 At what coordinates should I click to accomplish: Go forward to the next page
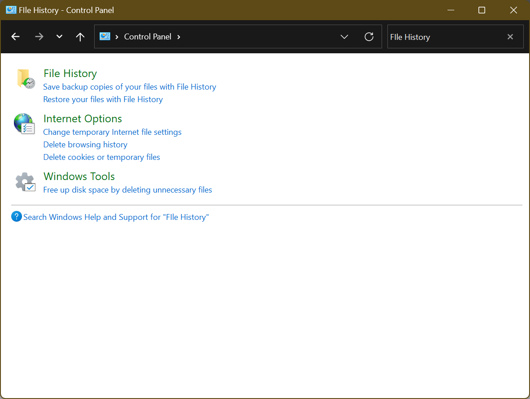[39, 37]
